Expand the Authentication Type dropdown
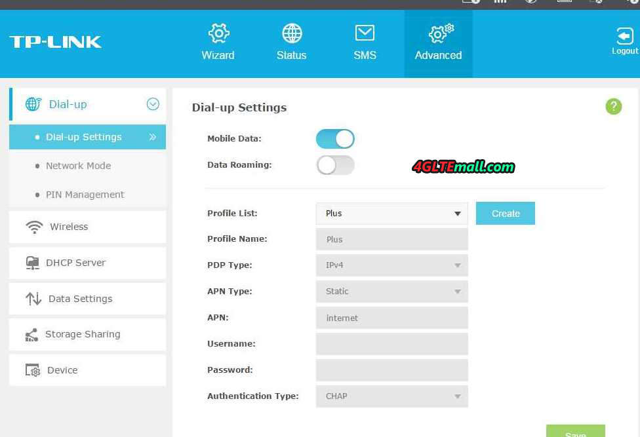This screenshot has height=437, width=640. [x=391, y=396]
